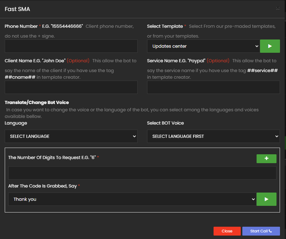
Task: Open the Select BOT Voice dropdown
Action: tap(213, 136)
